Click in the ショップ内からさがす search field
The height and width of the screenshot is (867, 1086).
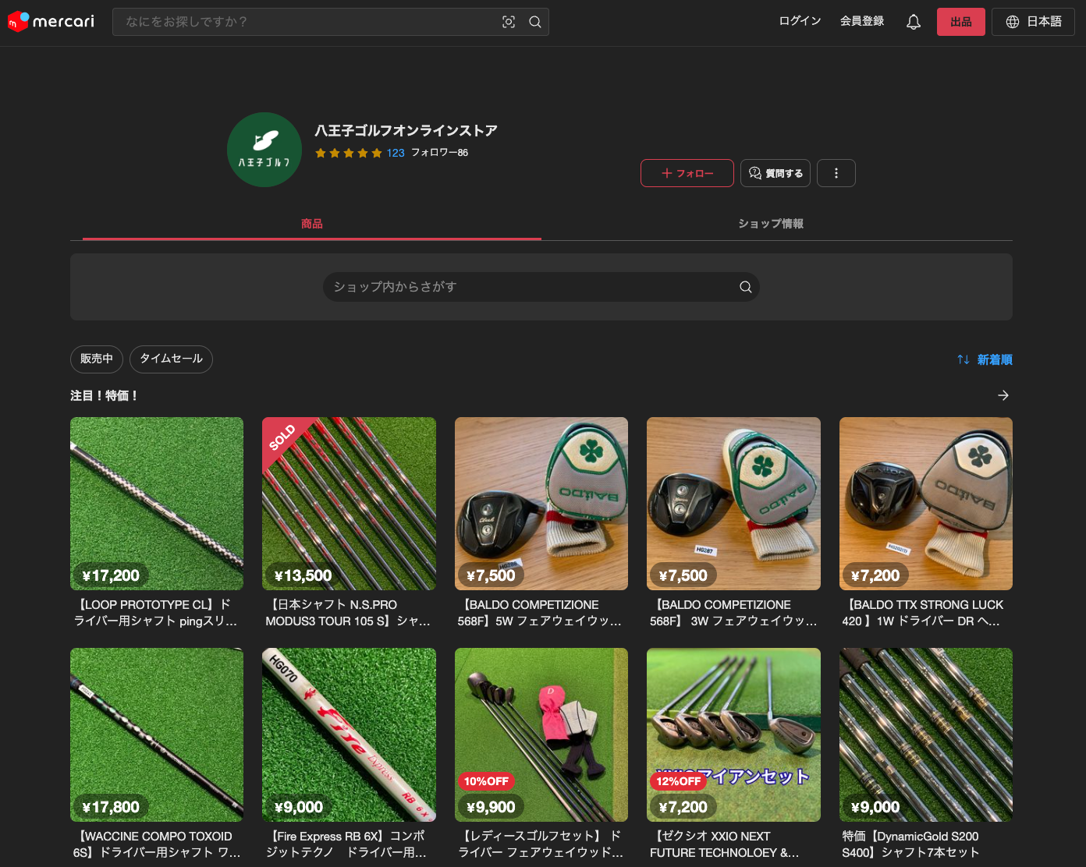531,287
